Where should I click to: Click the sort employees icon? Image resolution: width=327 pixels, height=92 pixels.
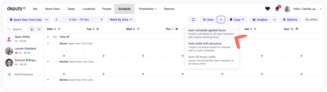pyautogui.click(x=32, y=29)
